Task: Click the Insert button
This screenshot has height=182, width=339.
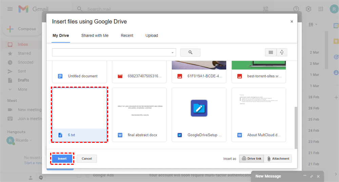Action: click(62, 159)
